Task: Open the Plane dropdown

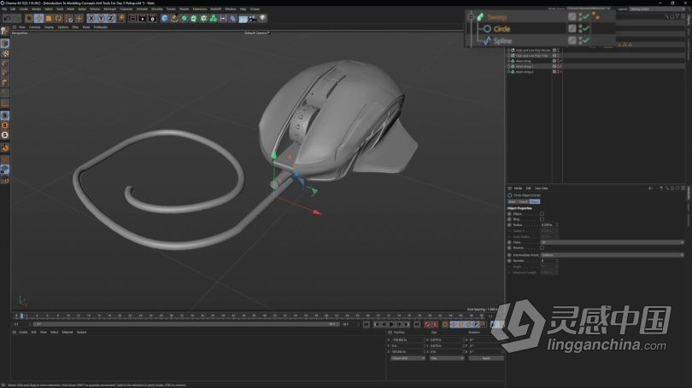Action: point(612,242)
